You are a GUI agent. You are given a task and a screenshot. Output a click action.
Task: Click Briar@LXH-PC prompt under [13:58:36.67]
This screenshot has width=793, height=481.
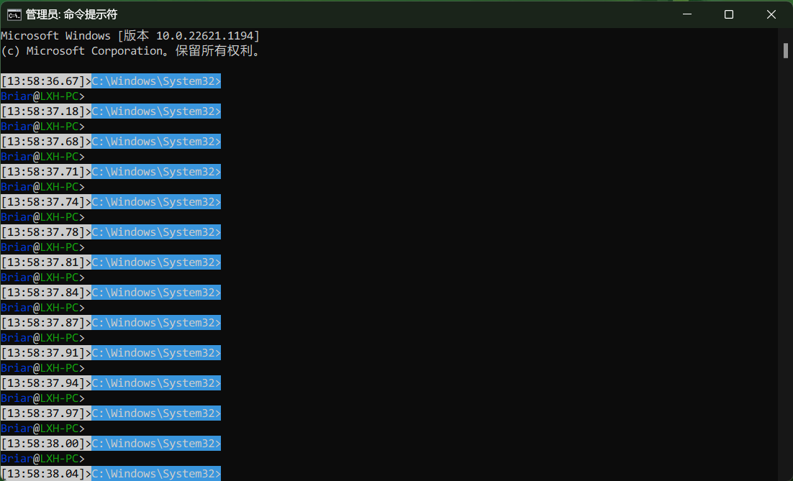click(x=43, y=96)
